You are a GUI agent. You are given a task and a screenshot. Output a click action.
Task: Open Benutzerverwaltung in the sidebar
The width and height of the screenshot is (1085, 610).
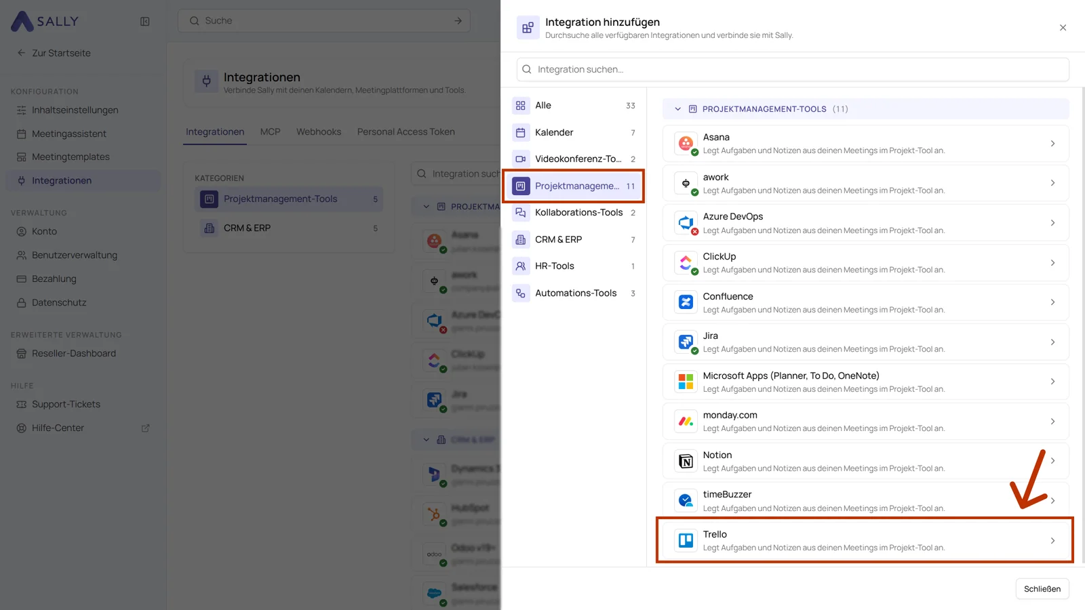tap(83, 255)
